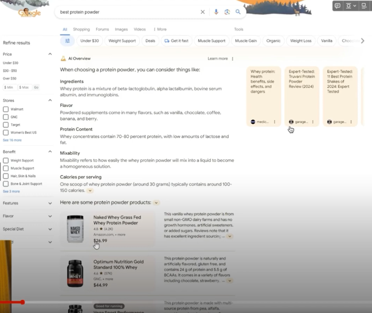This screenshot has height=313, width=372.
Task: Open the comment icon in top-right toolbar
Action: (x=337, y=6)
